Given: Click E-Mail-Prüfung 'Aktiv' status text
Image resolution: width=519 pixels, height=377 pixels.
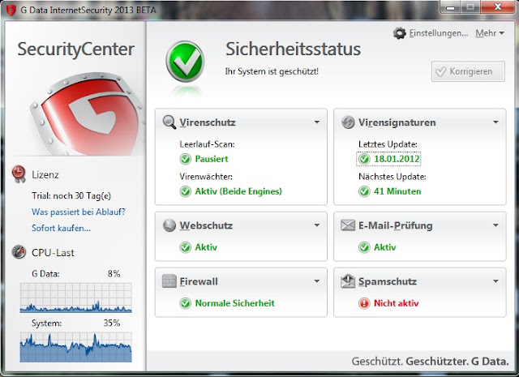Looking at the screenshot, I should pos(384,247).
